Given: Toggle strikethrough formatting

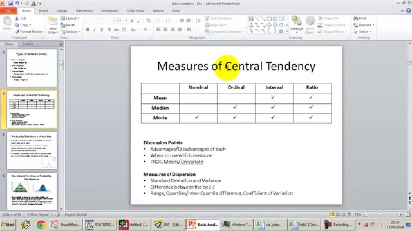Looking at the screenshot, I should coord(116,29).
